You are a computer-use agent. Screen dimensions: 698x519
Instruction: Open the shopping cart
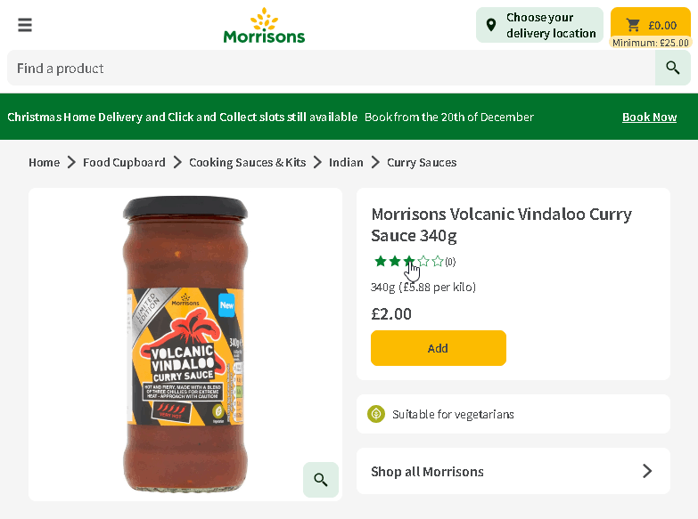[650, 25]
